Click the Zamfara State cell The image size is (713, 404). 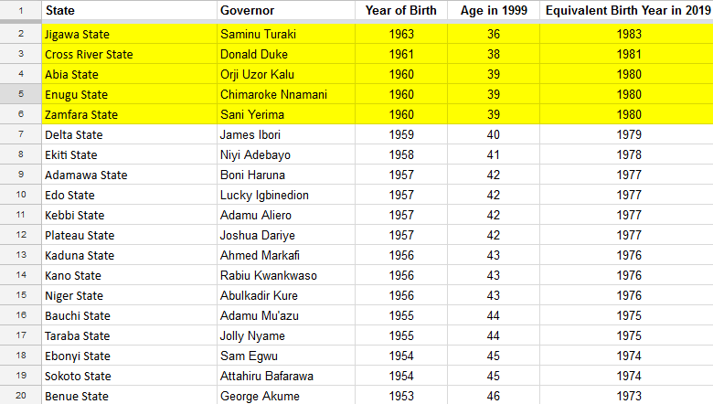(x=129, y=114)
